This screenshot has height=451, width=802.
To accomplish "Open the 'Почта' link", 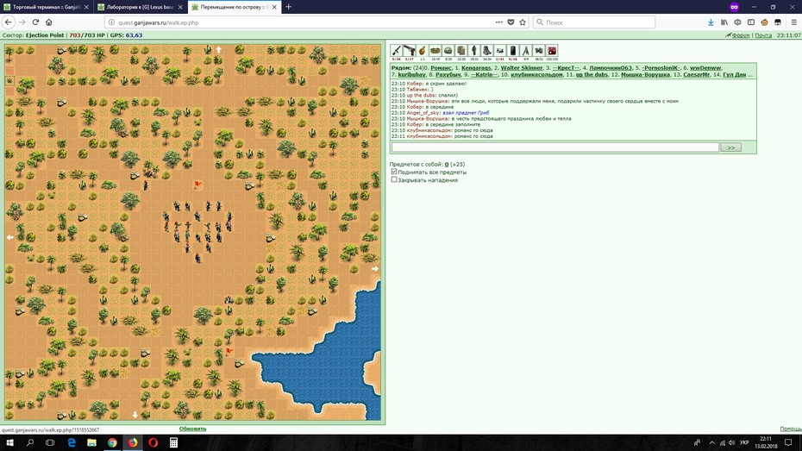I will tap(763, 35).
